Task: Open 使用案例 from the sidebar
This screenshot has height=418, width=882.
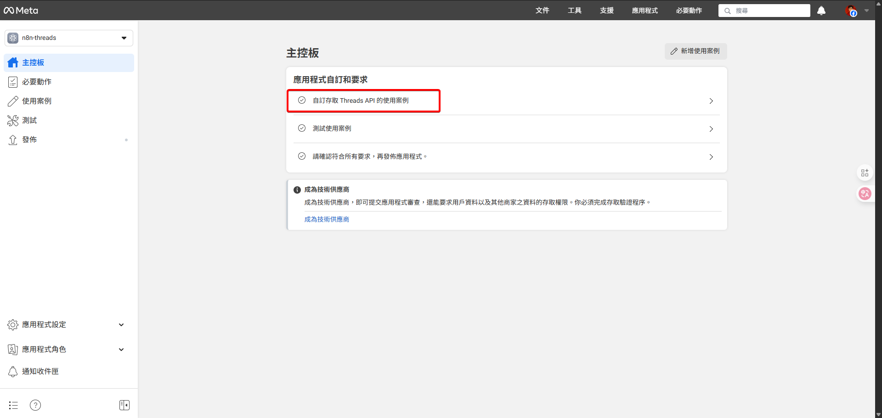Action: tap(37, 101)
